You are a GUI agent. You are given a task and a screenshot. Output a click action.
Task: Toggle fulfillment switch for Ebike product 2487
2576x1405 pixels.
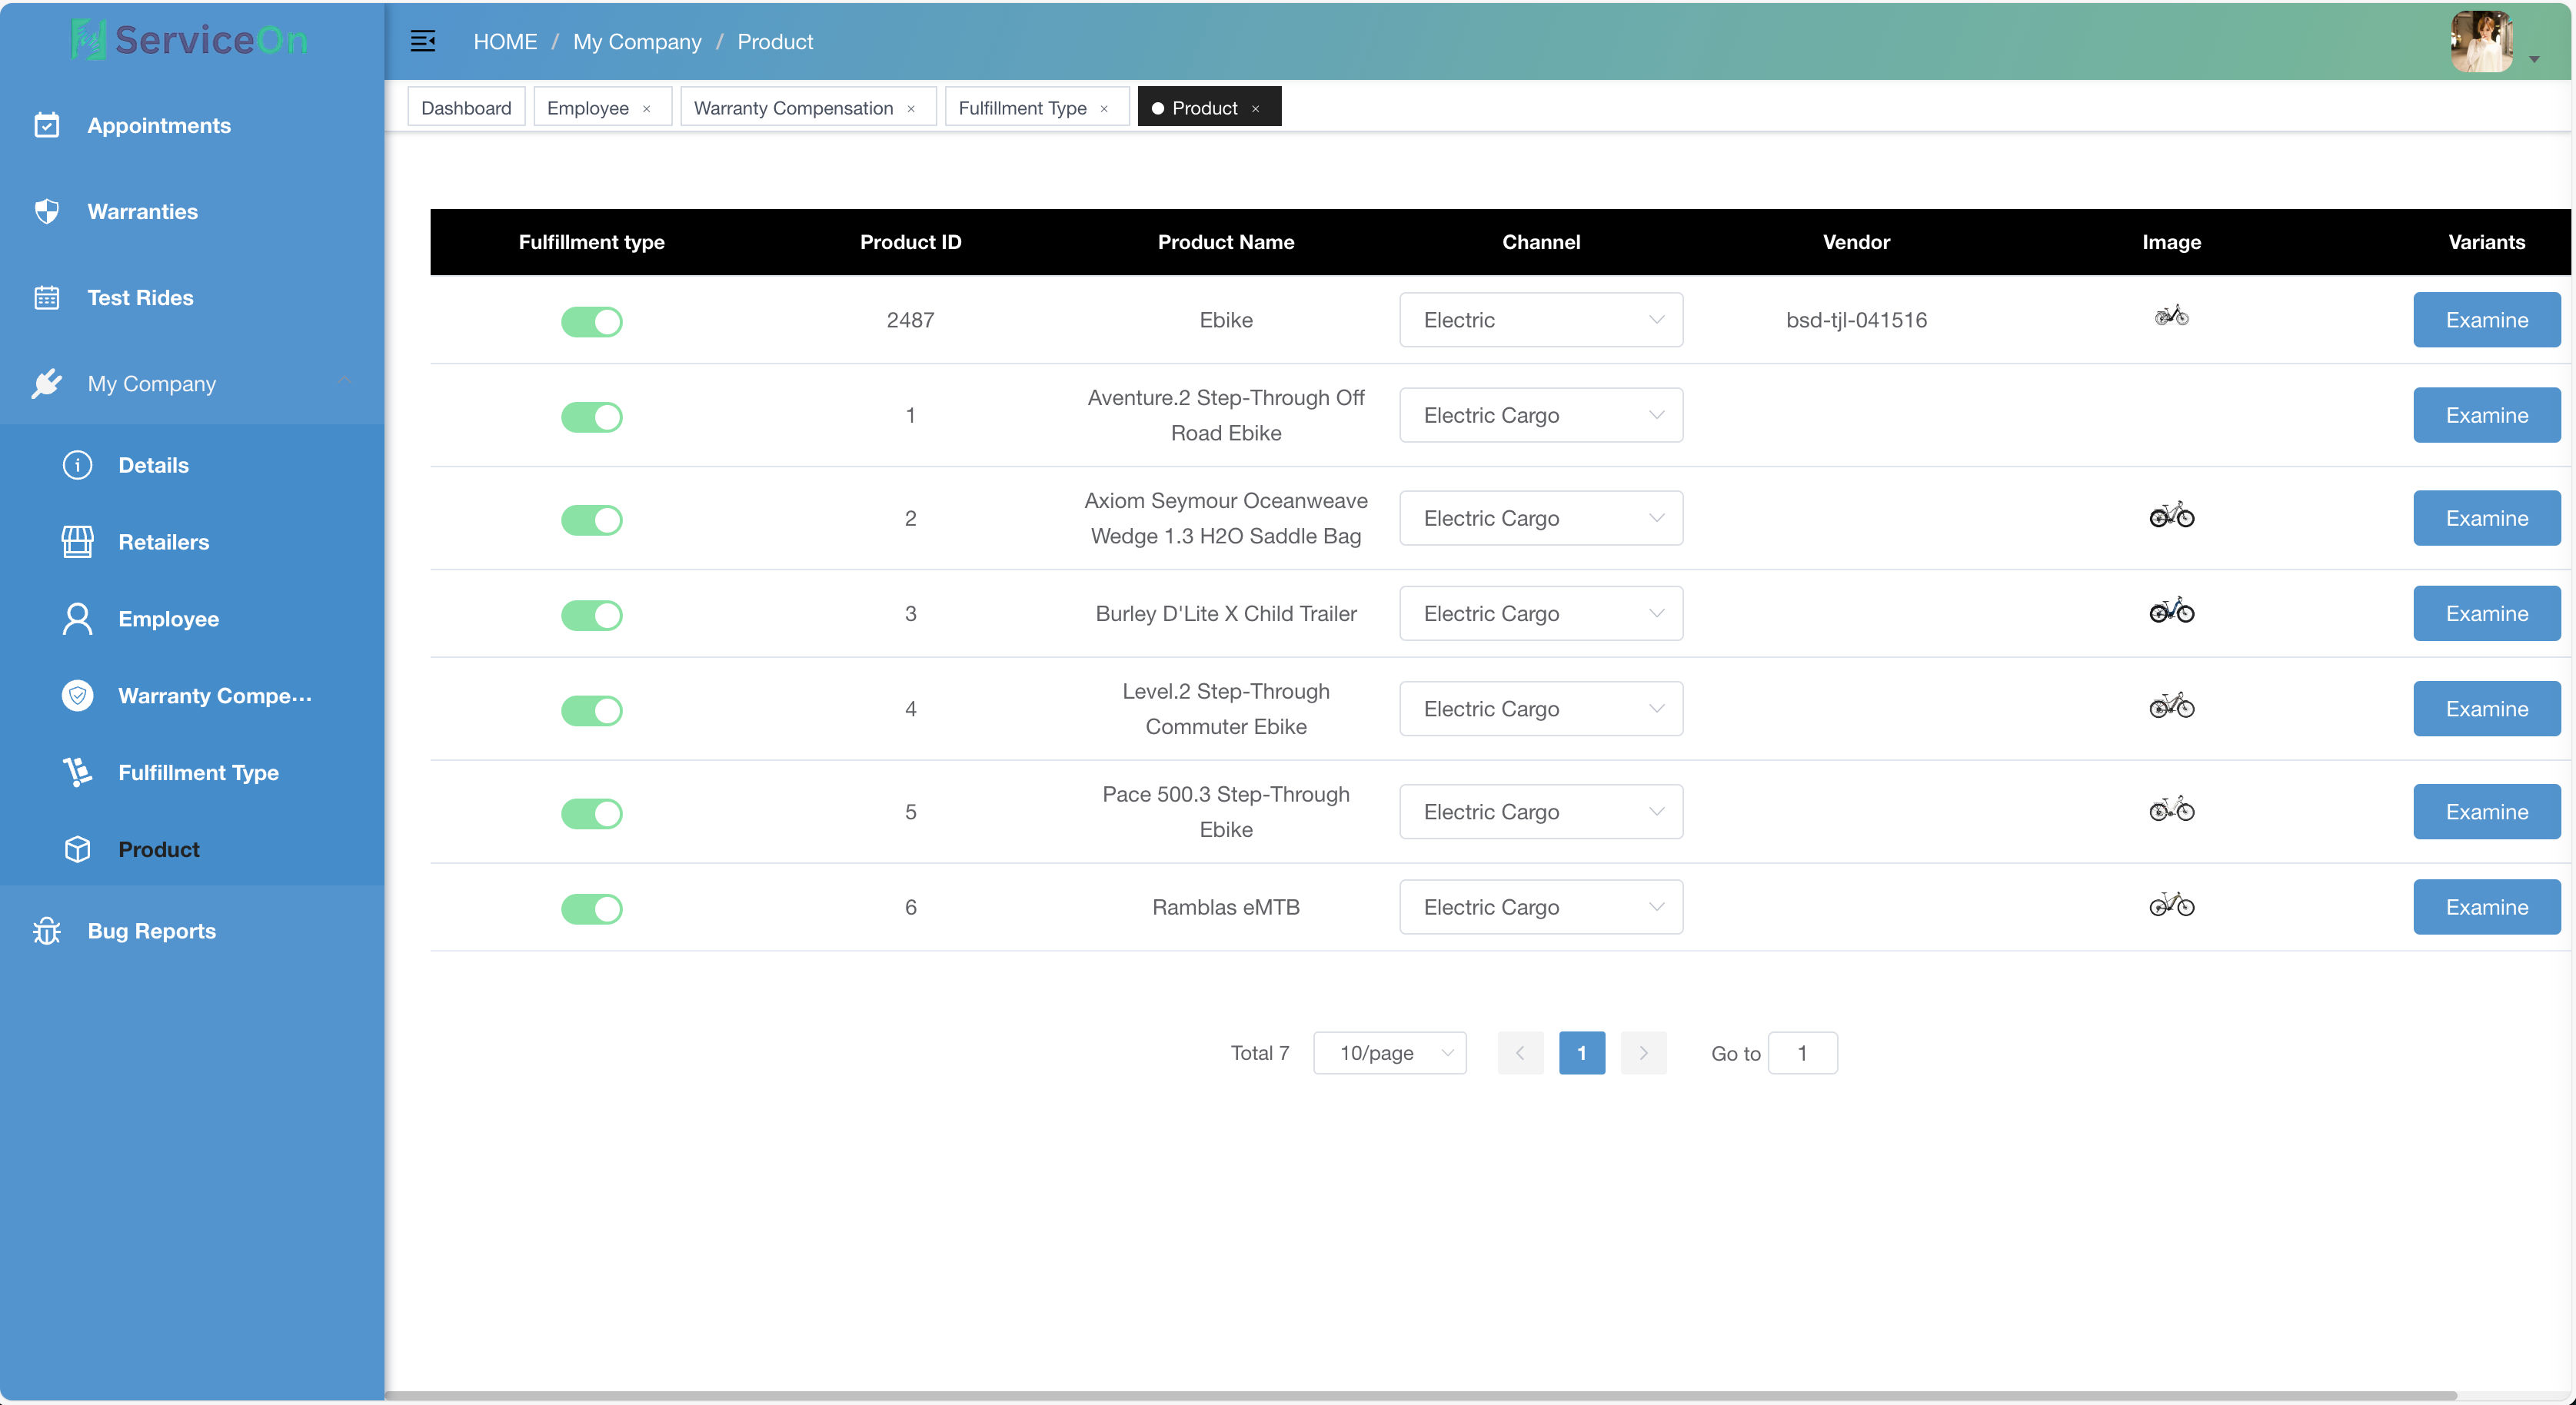click(591, 321)
